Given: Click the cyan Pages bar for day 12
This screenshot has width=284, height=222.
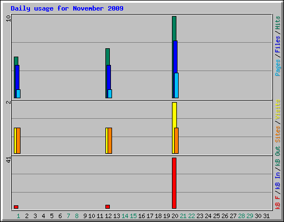Looking at the screenshot, I should click(110, 94).
